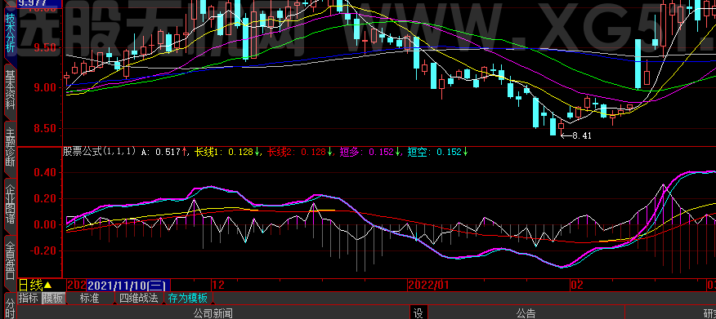Click the 股票公式(1,1,1) indicator name

99,152
